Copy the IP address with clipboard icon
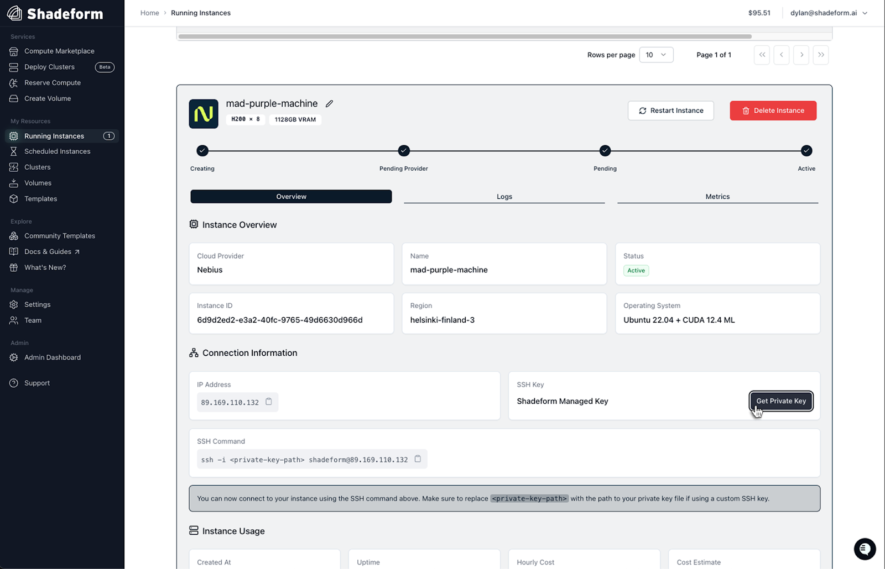Viewport: 885px width, 569px height. click(x=269, y=402)
